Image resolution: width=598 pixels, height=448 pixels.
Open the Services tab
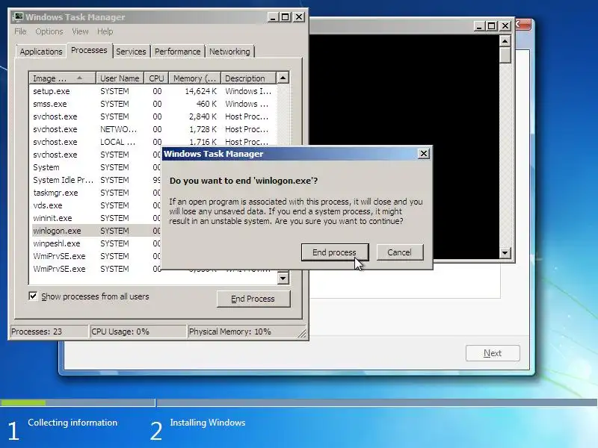[132, 52]
